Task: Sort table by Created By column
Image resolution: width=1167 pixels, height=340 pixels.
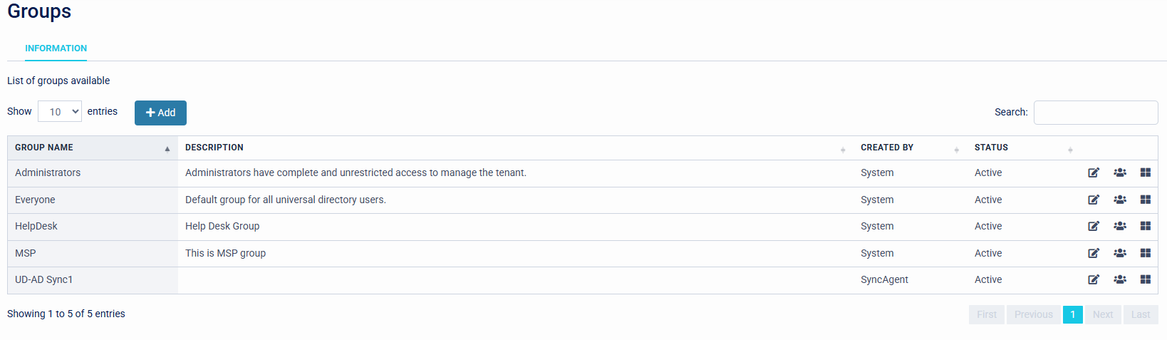Action: pos(909,148)
